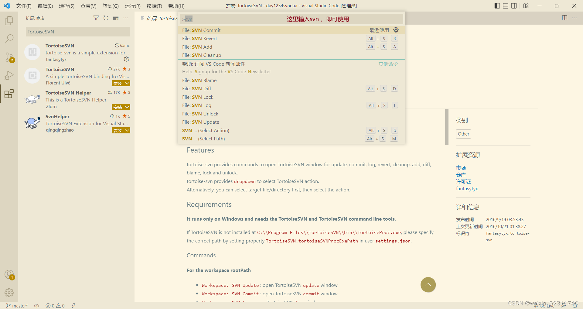This screenshot has width=583, height=309.
Task: Select File: SVN Update command
Action: (x=291, y=122)
